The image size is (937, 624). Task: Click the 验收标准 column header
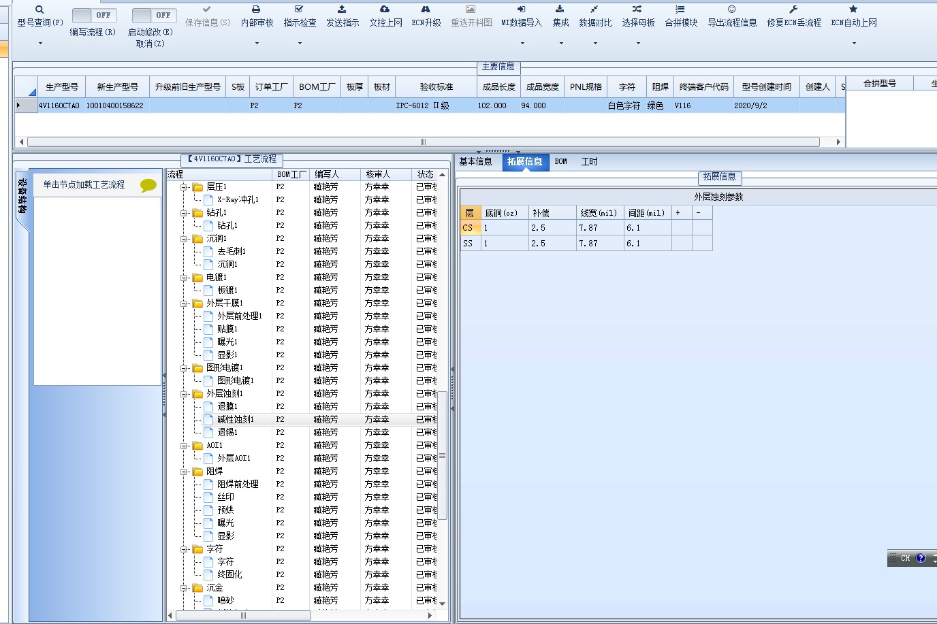coord(436,87)
